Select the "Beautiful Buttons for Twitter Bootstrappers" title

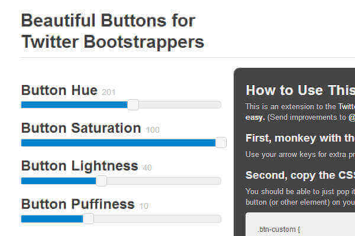112,31
